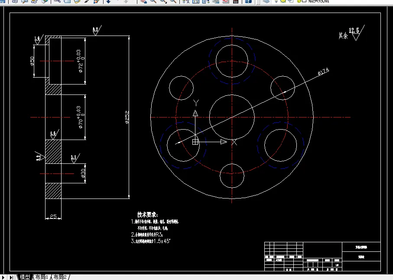Select the 3.2 roughness symbol above ø30
Image resolution: width=393 pixels, height=280 pixels.
click(x=75, y=159)
